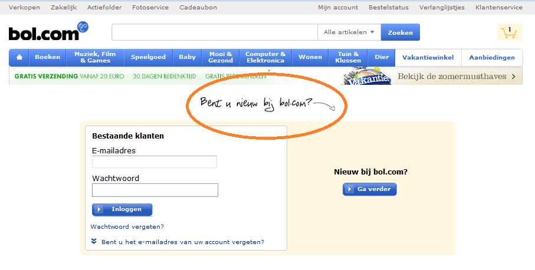Click the Vakantie banner image
Image resolution: width=535 pixels, height=270 pixels.
click(x=367, y=77)
